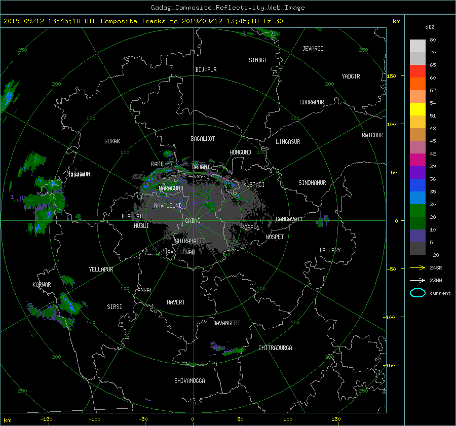The height and width of the screenshot is (426, 456).
Task: Click the CHITRADURGA city label
Action: [x=275, y=348]
